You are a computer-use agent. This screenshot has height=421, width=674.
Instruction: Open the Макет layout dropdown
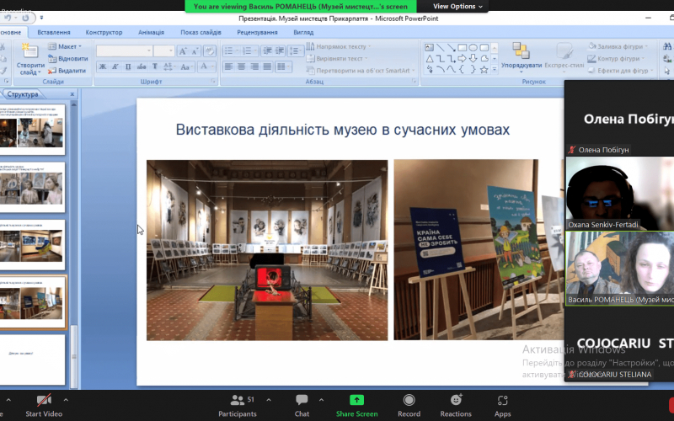tap(65, 46)
